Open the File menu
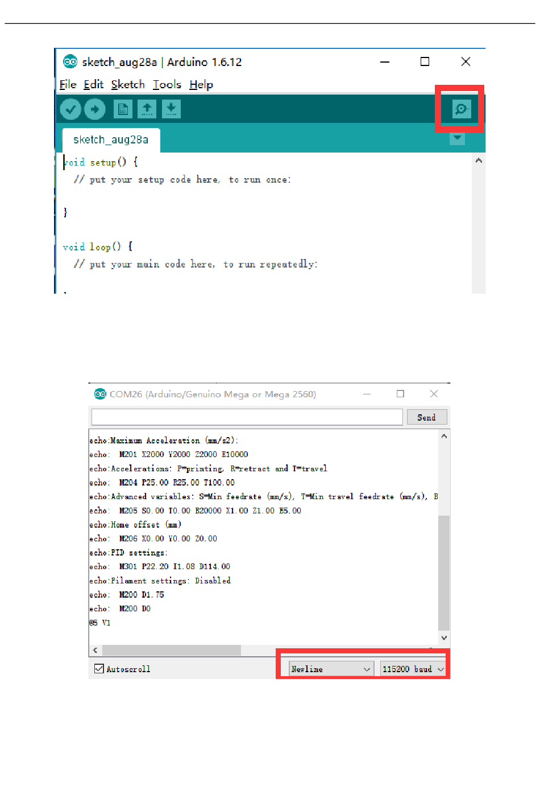This screenshot has height=790, width=540. point(68,84)
